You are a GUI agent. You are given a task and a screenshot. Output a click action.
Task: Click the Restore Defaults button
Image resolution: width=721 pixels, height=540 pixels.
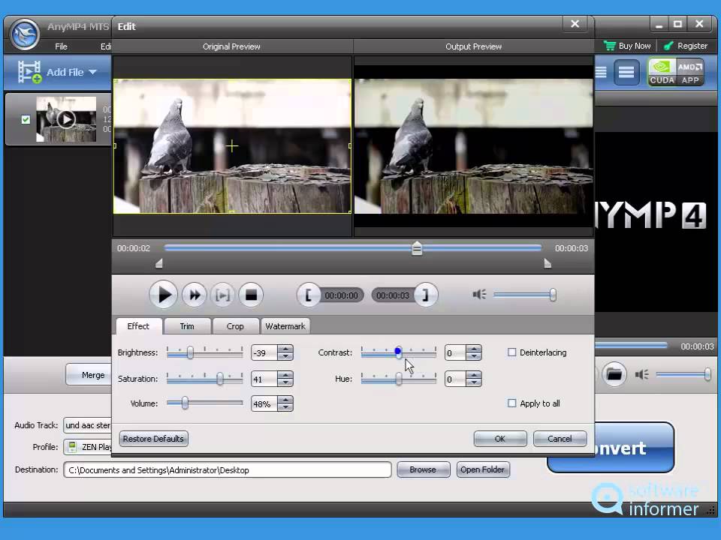[153, 439]
